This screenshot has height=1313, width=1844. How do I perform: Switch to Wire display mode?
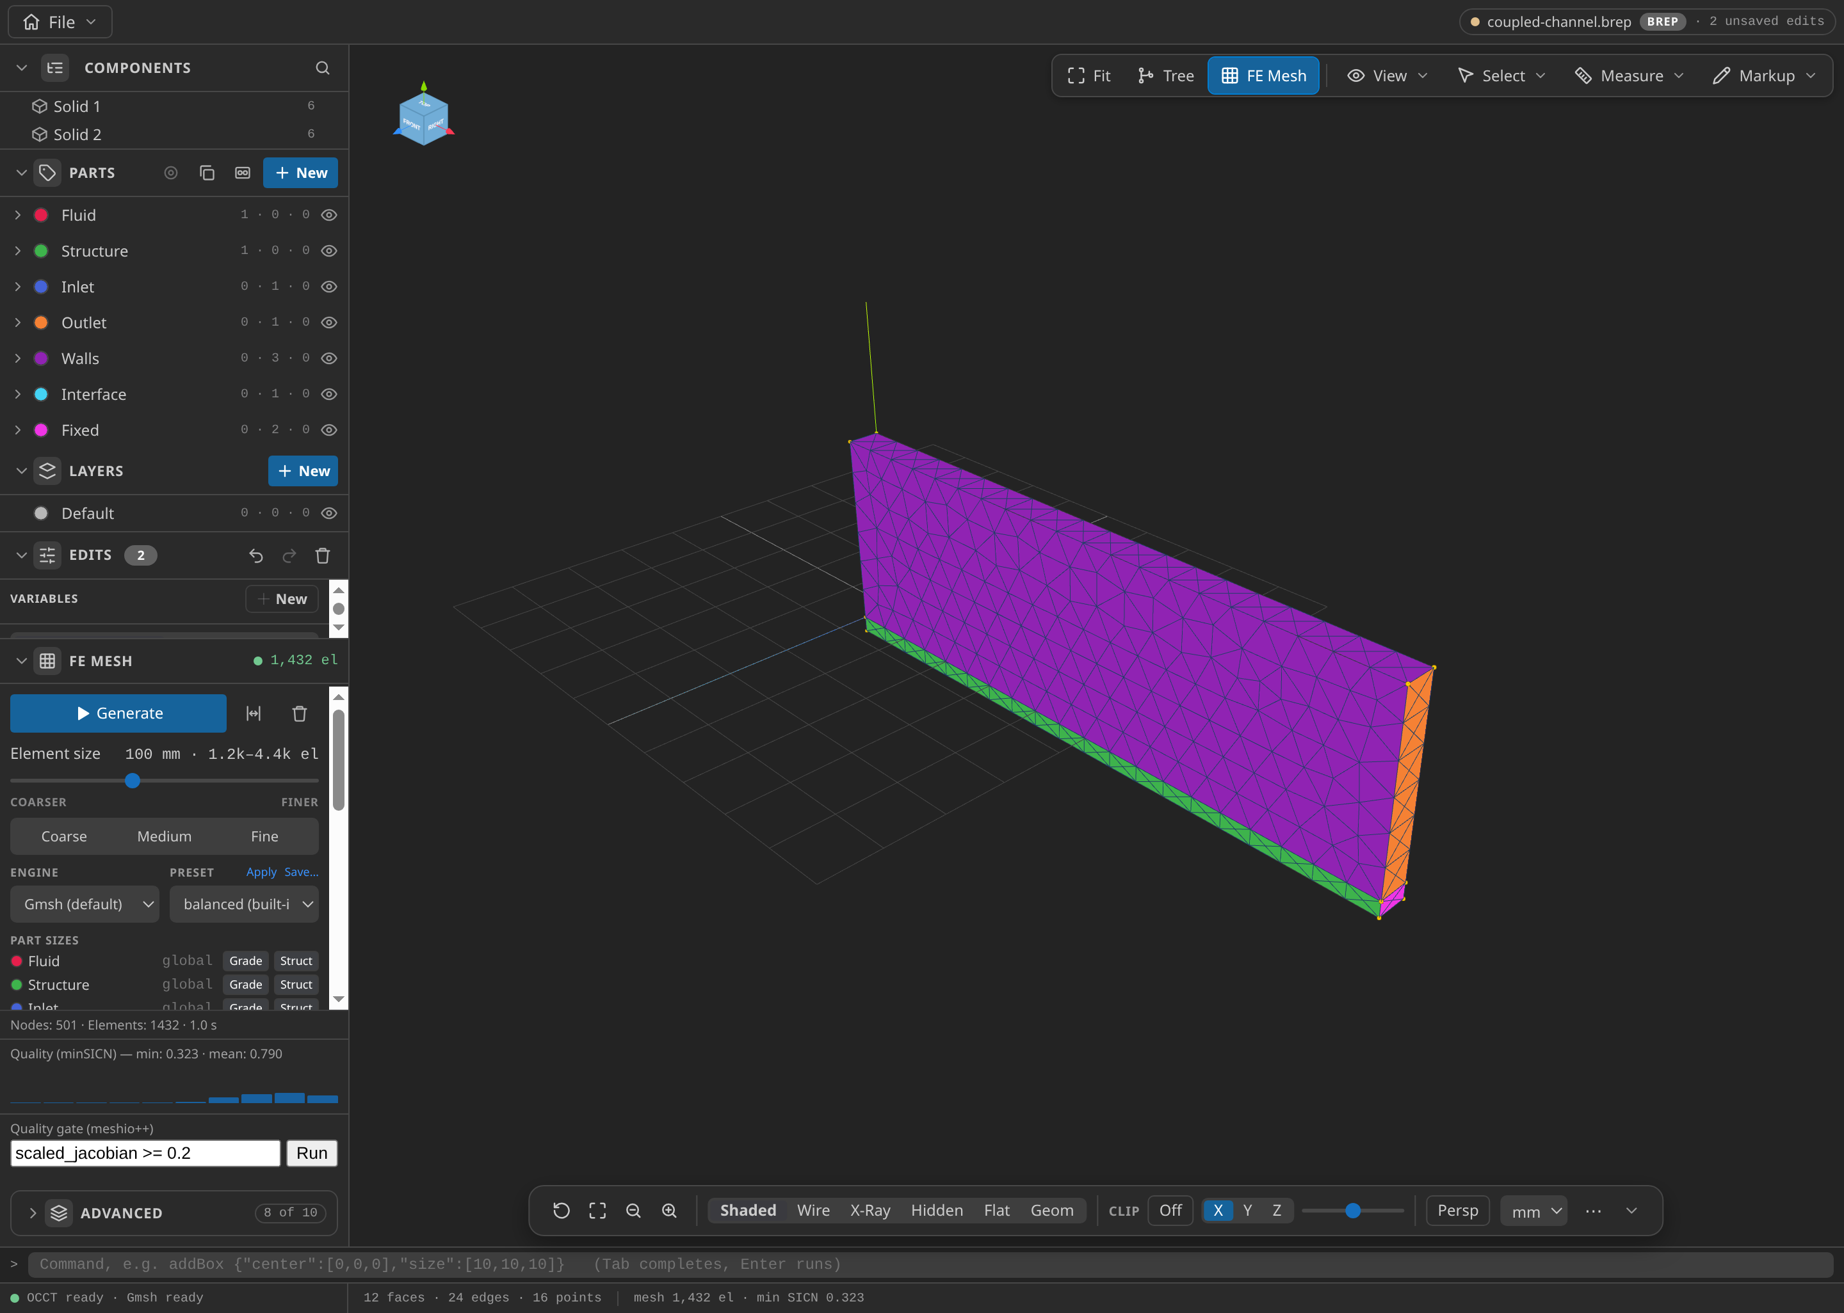tap(813, 1211)
